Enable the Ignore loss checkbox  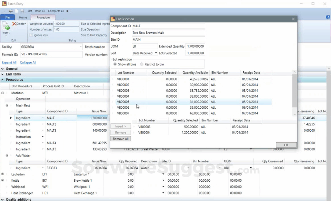tap(31, 35)
